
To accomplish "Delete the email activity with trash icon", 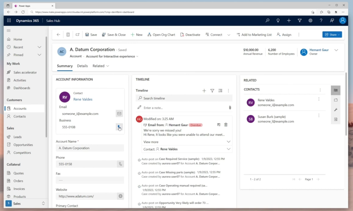I will pos(226,125).
